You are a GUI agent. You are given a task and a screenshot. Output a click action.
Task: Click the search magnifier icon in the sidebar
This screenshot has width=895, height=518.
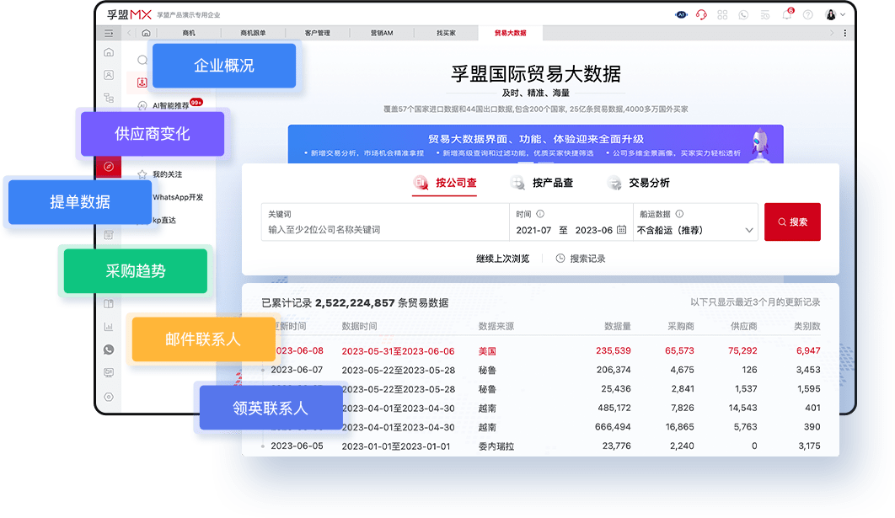click(x=142, y=60)
